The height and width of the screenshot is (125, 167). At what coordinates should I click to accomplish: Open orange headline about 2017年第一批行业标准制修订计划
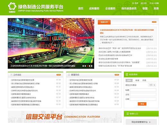[x=127, y=31]
